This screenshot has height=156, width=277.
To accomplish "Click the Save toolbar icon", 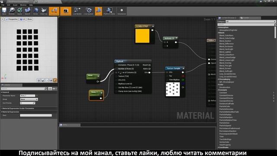I will coord(4,11).
